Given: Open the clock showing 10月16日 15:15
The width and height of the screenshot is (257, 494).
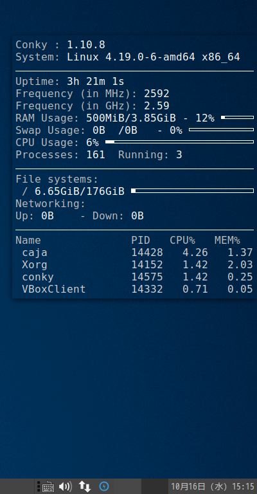Looking at the screenshot, I should pos(213,487).
